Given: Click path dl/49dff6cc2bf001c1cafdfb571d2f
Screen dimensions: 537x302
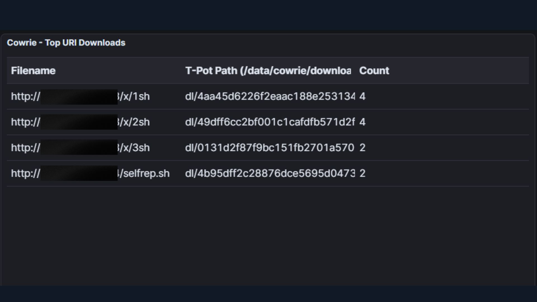Looking at the screenshot, I should click(270, 122).
